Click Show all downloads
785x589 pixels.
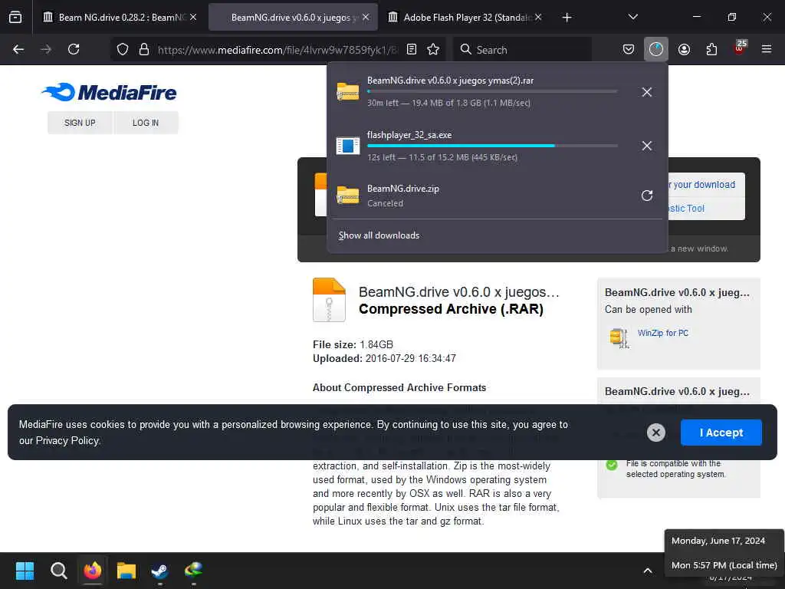(x=379, y=235)
